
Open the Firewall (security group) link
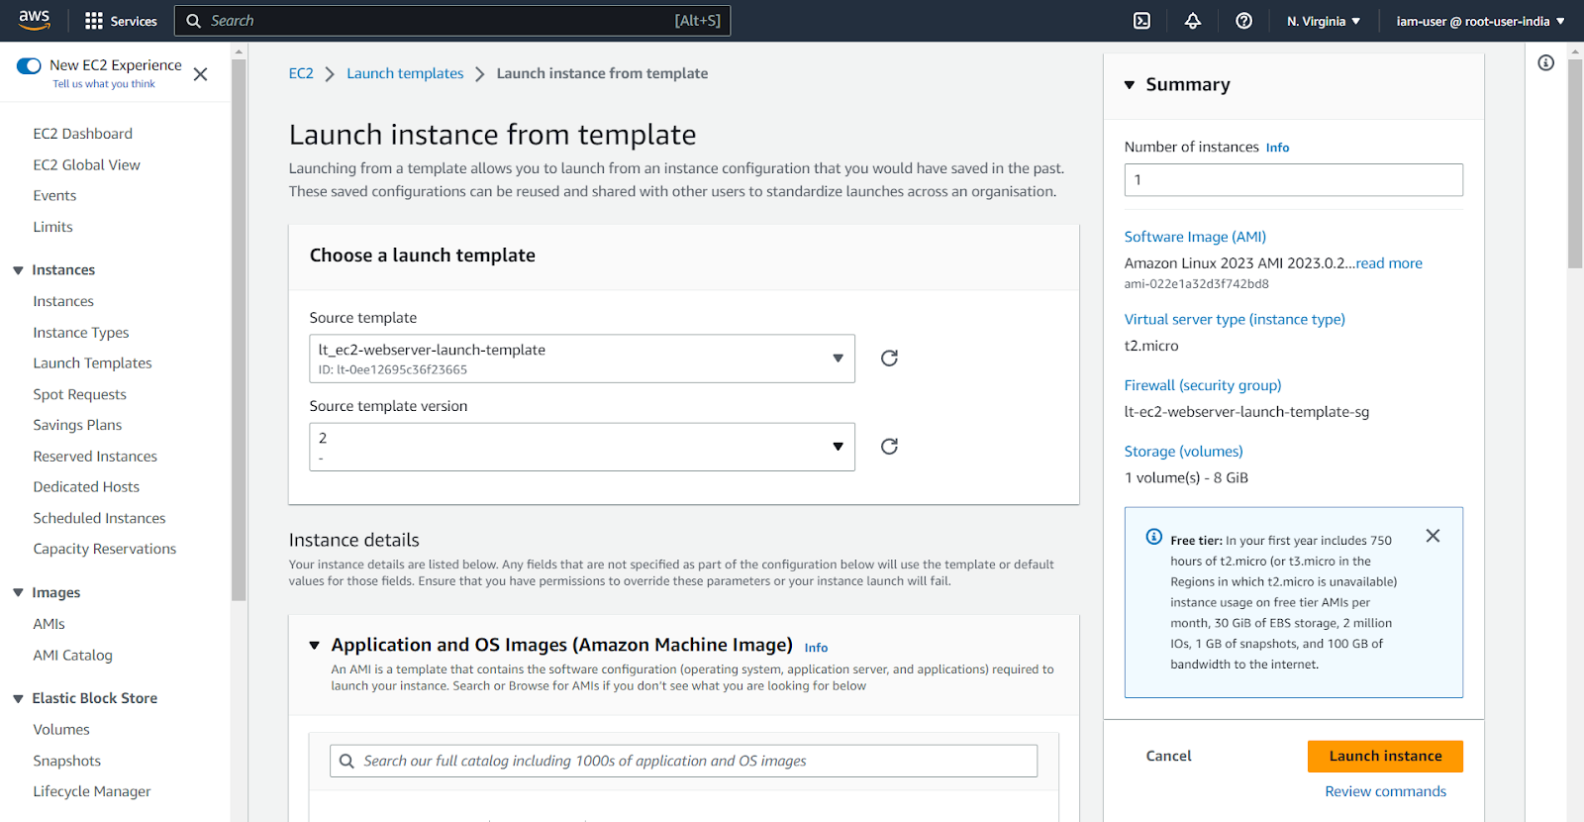1203,385
